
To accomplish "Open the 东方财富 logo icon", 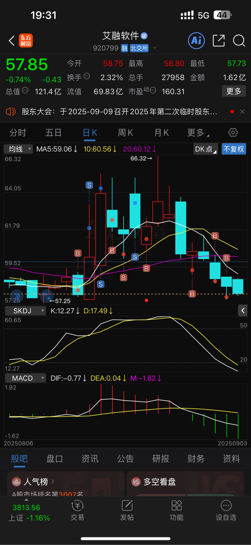I will click(26, 41).
